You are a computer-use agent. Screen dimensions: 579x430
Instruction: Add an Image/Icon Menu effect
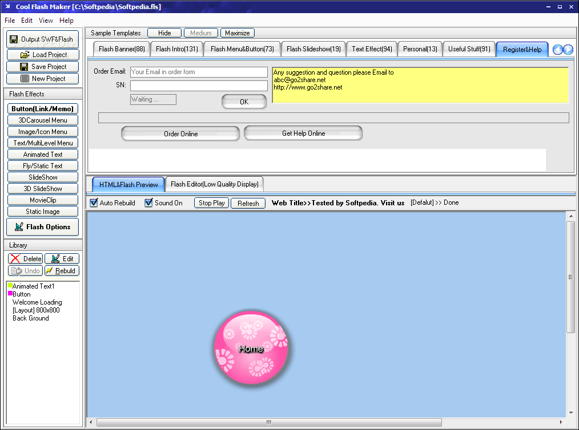(x=42, y=132)
